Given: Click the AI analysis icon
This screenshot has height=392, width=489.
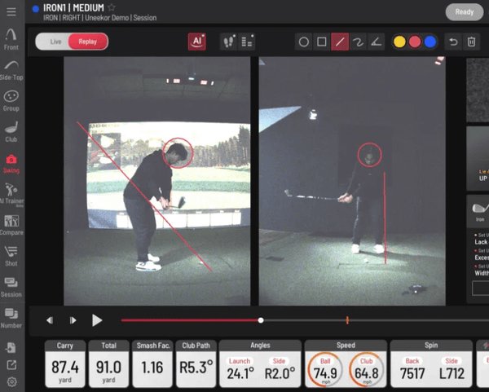Looking at the screenshot, I should point(196,42).
